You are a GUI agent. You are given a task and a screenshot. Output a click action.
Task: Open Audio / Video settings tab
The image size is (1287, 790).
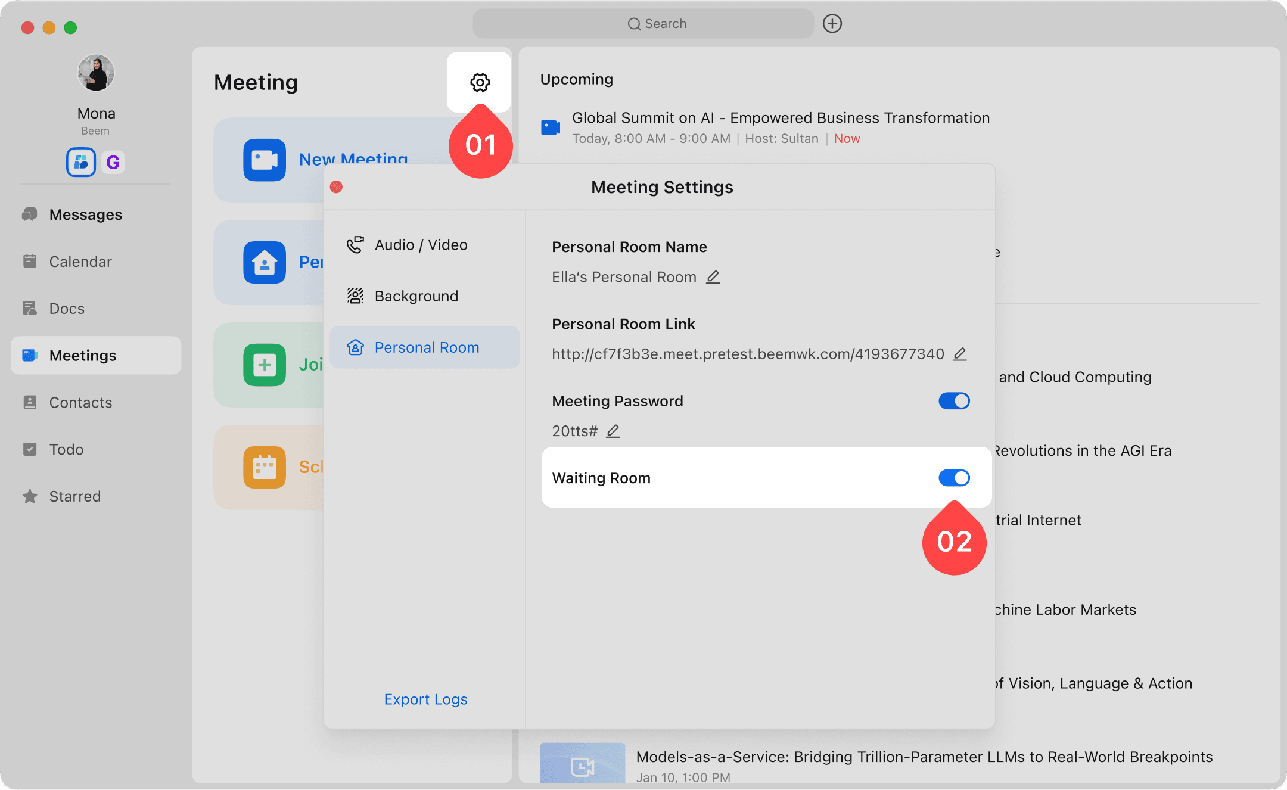click(421, 245)
